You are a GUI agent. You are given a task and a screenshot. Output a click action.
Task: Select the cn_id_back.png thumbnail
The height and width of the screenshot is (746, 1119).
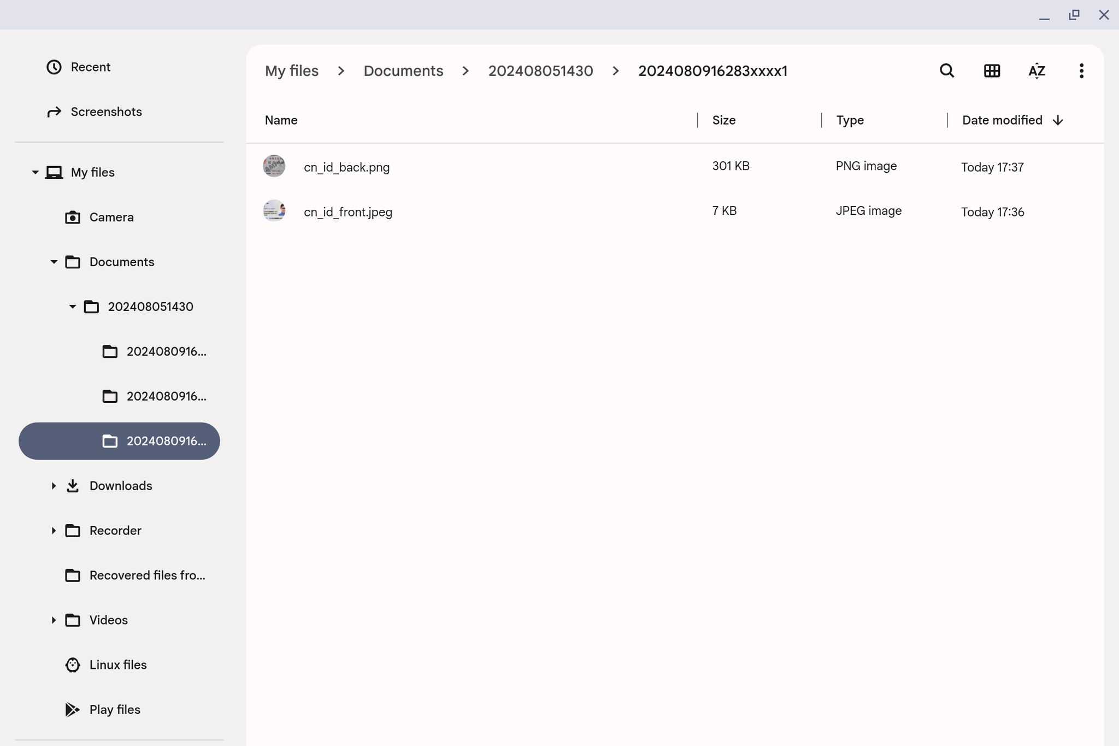(x=274, y=166)
